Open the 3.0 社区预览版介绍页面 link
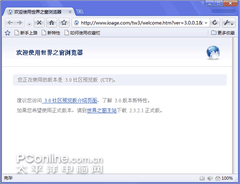Viewport: 240px width, 184px height. 70,100
